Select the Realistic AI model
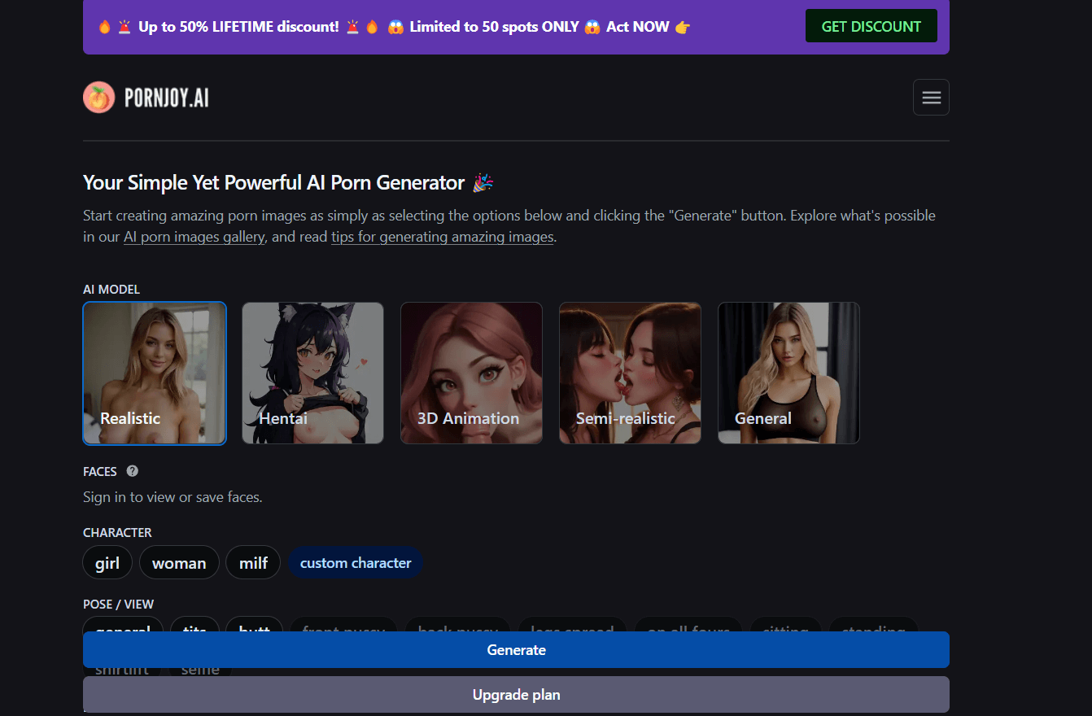 click(155, 373)
